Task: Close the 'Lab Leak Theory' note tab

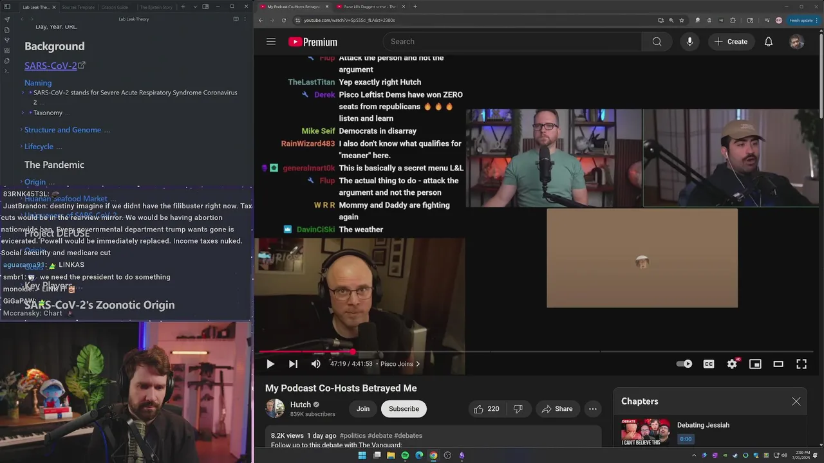Action: (54, 7)
